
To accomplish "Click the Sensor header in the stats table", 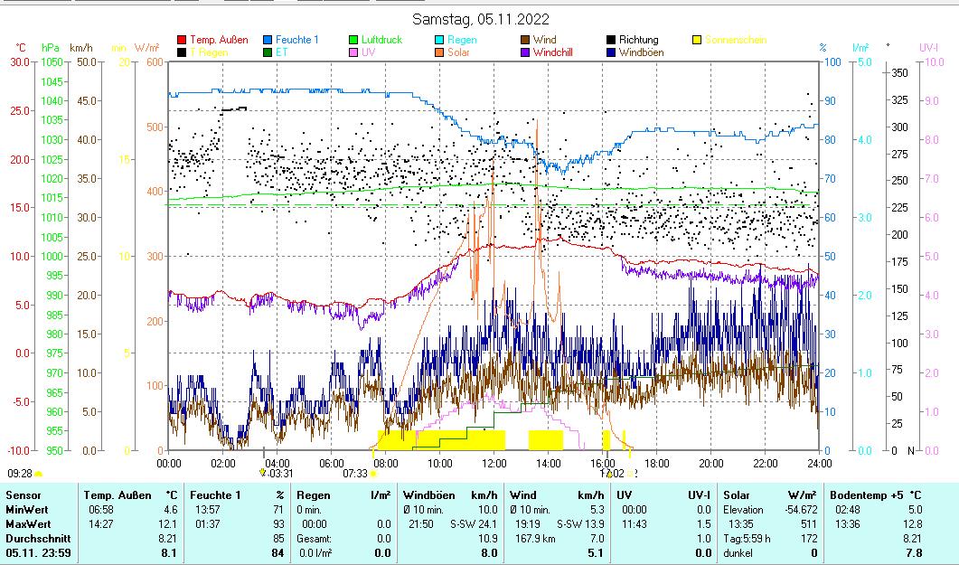I will pyautogui.click(x=24, y=495).
